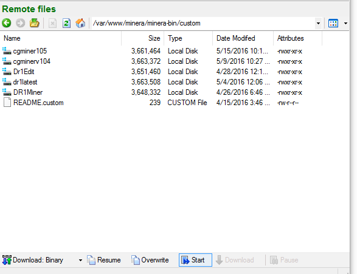The height and width of the screenshot is (274, 357).
Task: Select the README.custom document icon
Action: click(x=7, y=102)
